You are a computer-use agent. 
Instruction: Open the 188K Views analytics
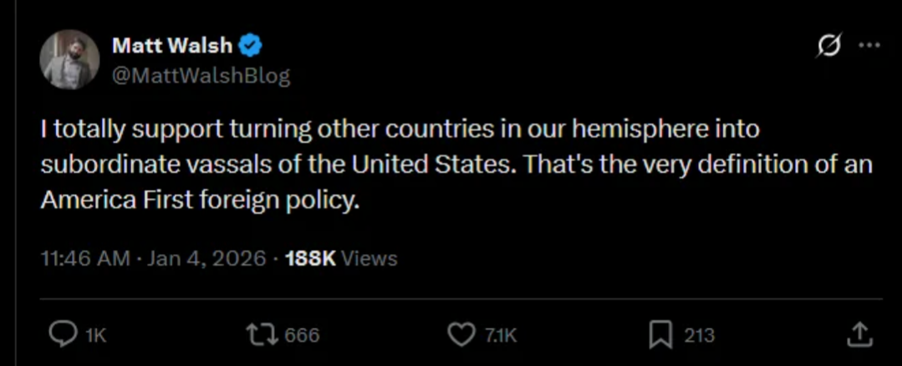[309, 258]
